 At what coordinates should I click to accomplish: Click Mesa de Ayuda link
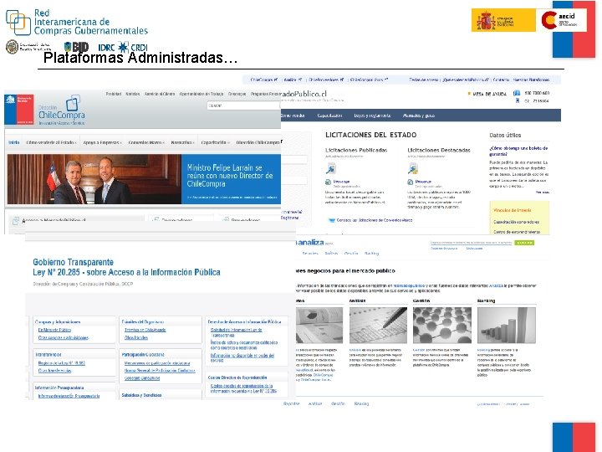pos(489,94)
